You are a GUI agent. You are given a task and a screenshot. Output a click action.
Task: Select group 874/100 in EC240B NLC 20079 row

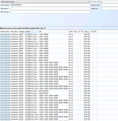[87, 86]
